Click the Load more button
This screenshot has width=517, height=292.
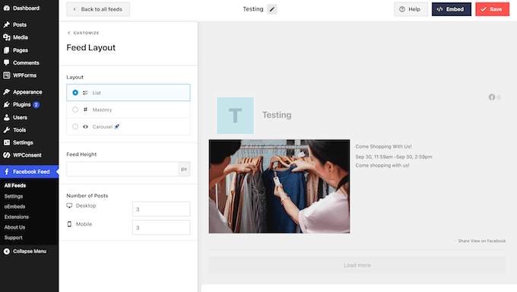pyautogui.click(x=357, y=265)
